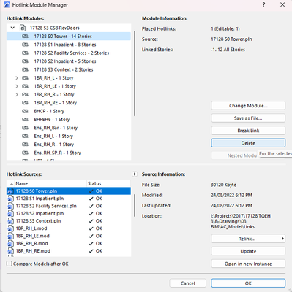This screenshot has width=292, height=292.
Task: Click the module icon beside 1BR_RH_LE - 1 Story
Action: pyautogui.click(x=25, y=86)
